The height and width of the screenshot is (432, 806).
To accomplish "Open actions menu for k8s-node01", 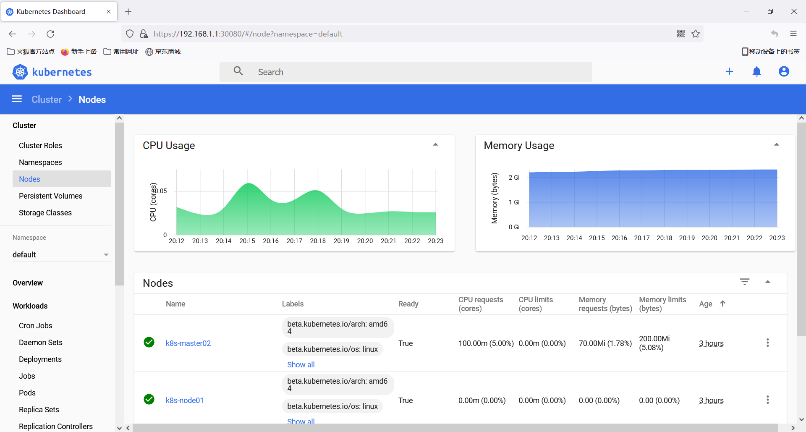I will point(767,400).
